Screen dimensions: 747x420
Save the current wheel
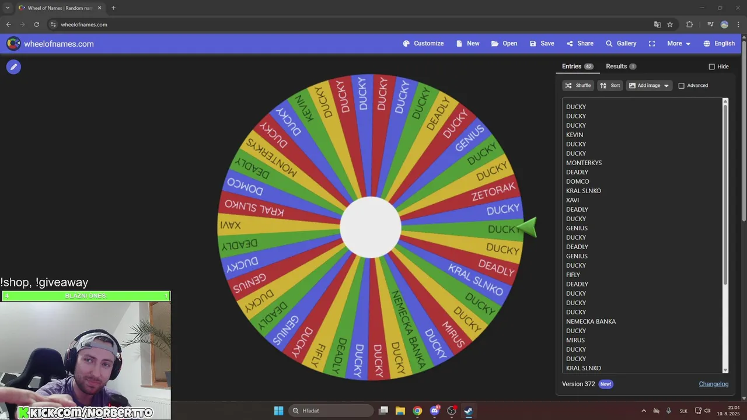coord(542,44)
